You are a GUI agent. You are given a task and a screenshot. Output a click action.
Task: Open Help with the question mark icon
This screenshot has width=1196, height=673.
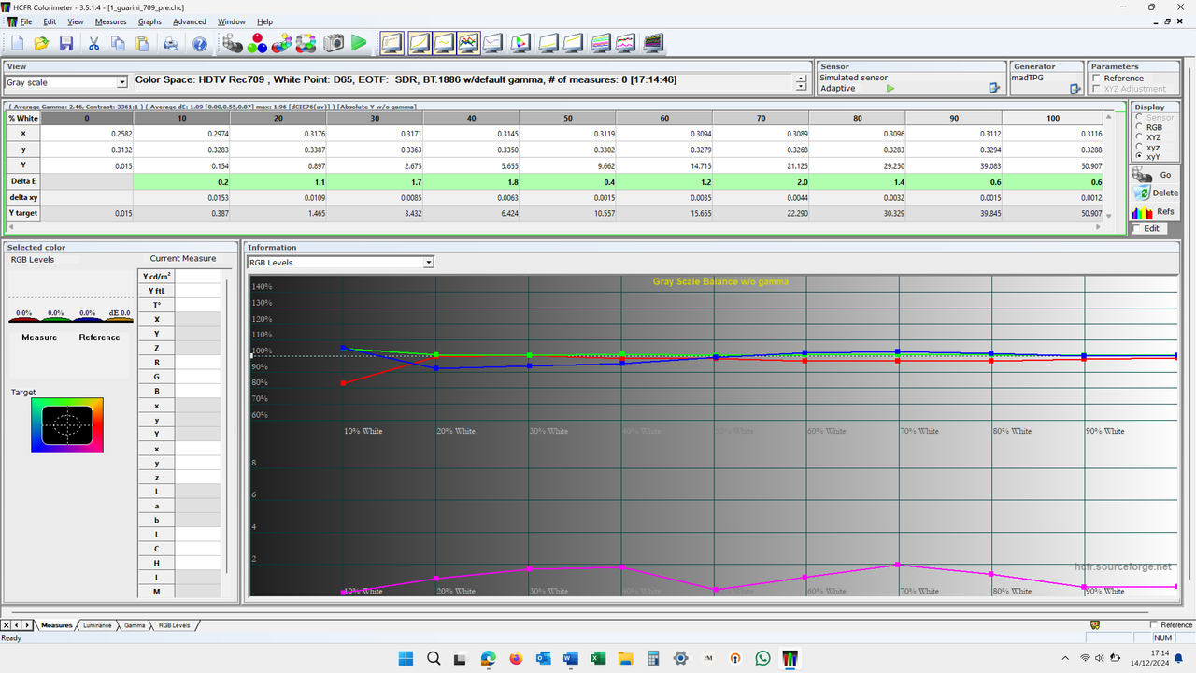tap(199, 43)
